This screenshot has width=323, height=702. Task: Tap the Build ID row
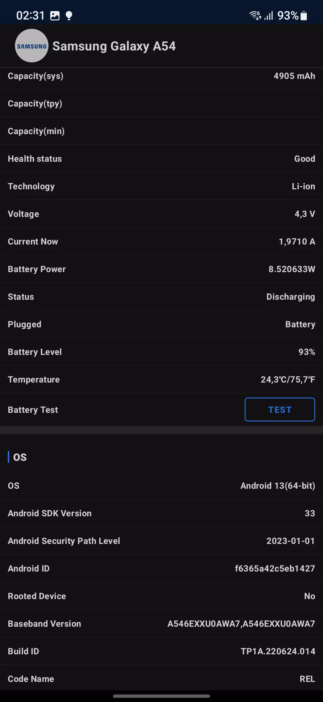(x=161, y=651)
